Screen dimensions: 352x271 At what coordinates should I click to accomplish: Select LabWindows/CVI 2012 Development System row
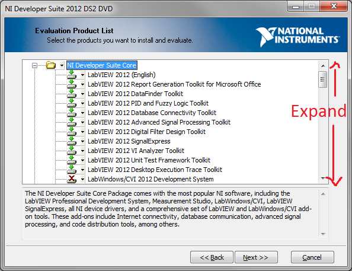(151, 179)
